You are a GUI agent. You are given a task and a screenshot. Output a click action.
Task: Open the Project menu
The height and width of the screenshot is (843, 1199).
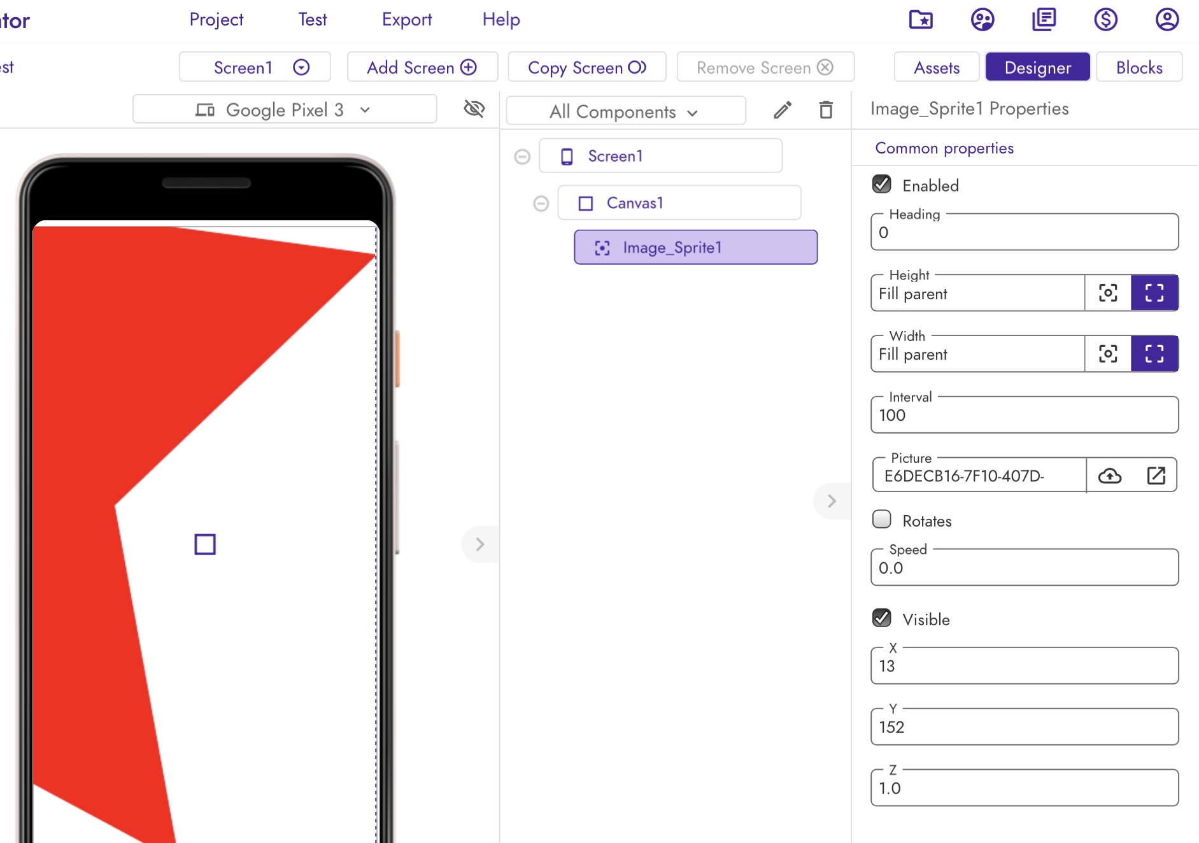pyautogui.click(x=216, y=20)
